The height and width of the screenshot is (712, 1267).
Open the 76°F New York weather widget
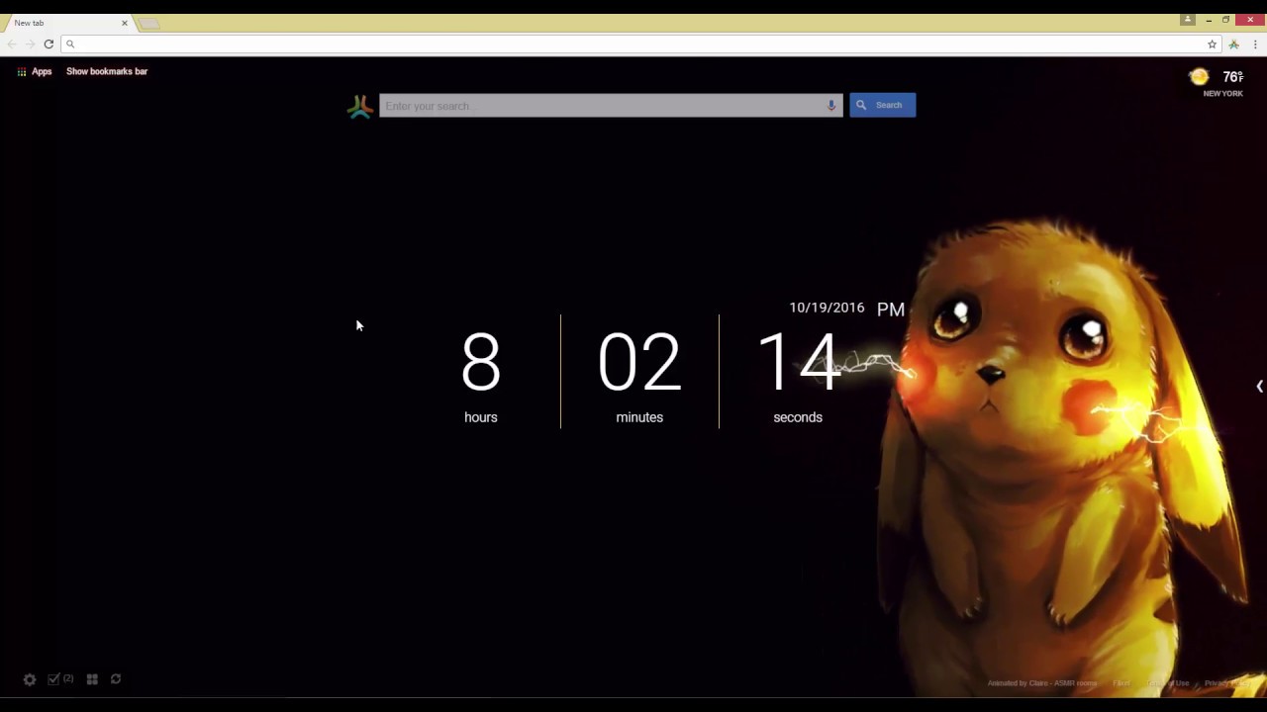tap(1227, 83)
